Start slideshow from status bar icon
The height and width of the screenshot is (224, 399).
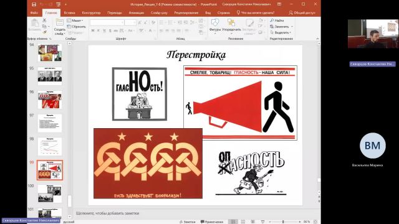[262, 222]
